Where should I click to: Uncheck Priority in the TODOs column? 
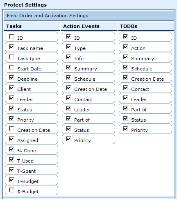[125, 129]
